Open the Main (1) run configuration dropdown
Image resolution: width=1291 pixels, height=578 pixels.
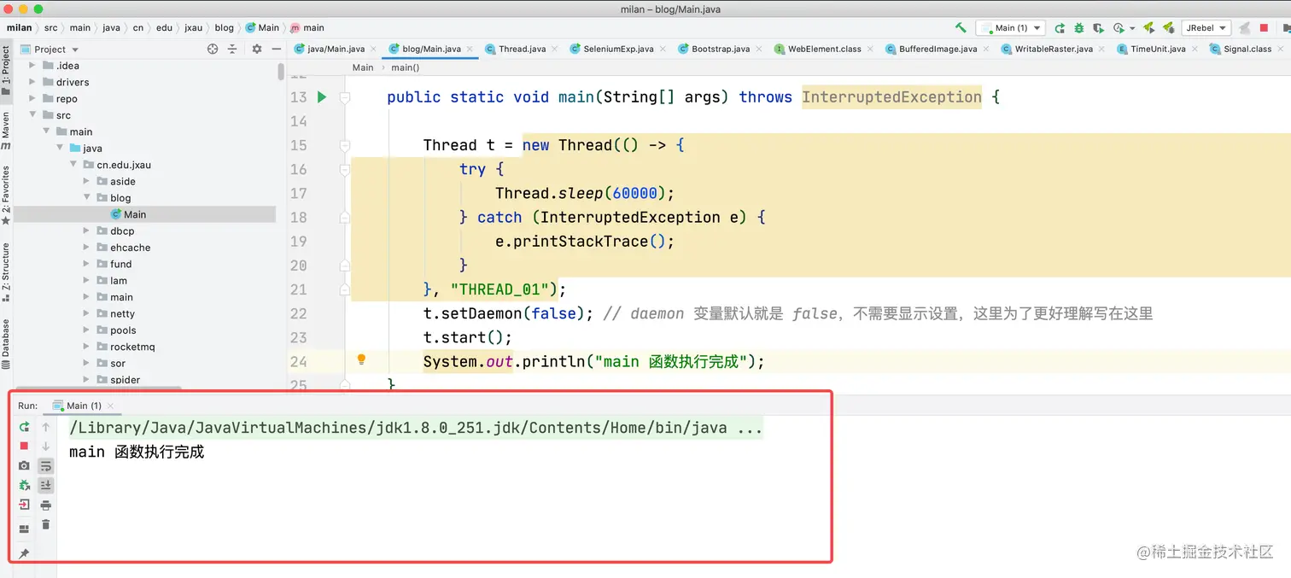click(x=1011, y=27)
